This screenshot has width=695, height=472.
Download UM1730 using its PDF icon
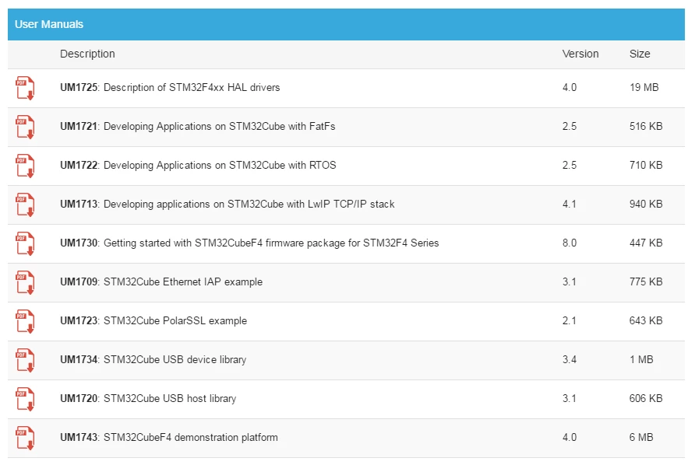[x=25, y=243]
